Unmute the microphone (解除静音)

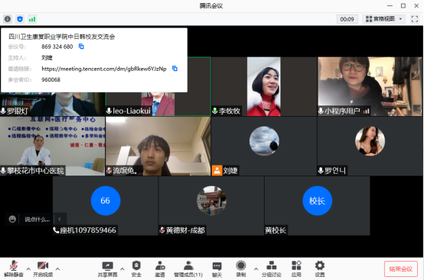(14, 269)
